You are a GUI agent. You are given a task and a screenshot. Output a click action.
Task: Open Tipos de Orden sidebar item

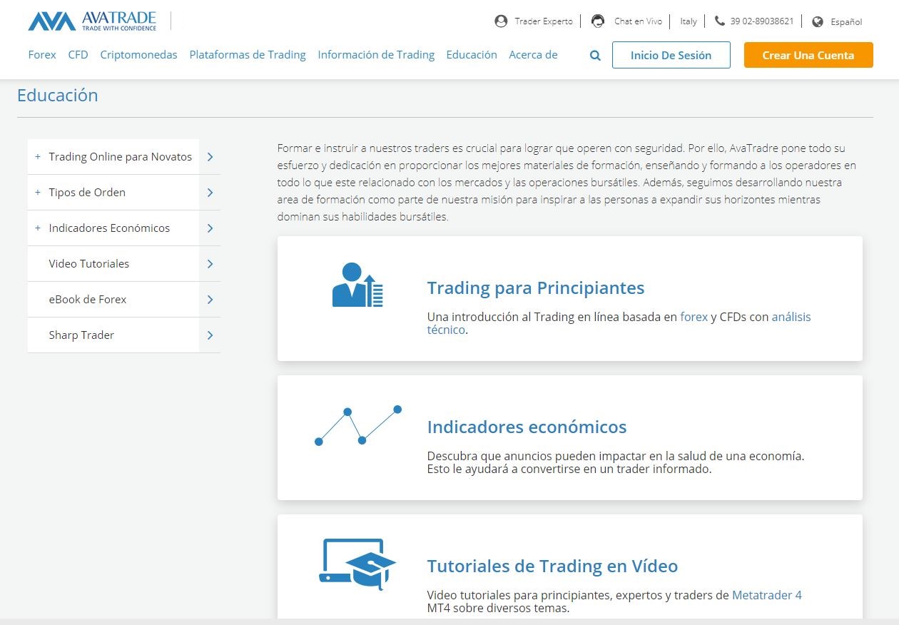pos(87,193)
